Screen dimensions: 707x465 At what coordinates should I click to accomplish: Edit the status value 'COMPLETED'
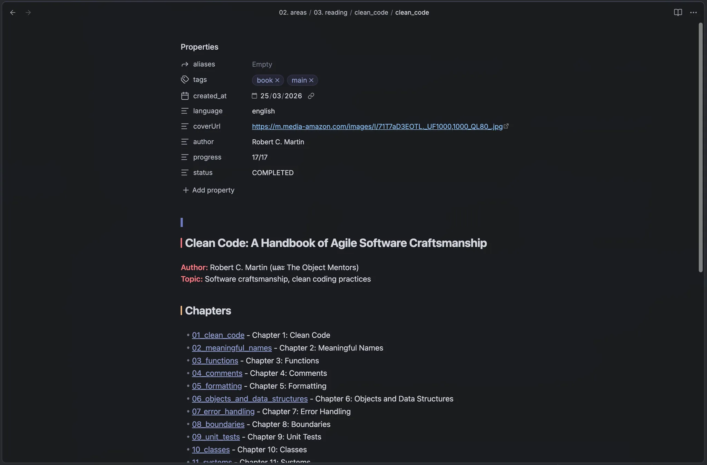click(x=273, y=173)
